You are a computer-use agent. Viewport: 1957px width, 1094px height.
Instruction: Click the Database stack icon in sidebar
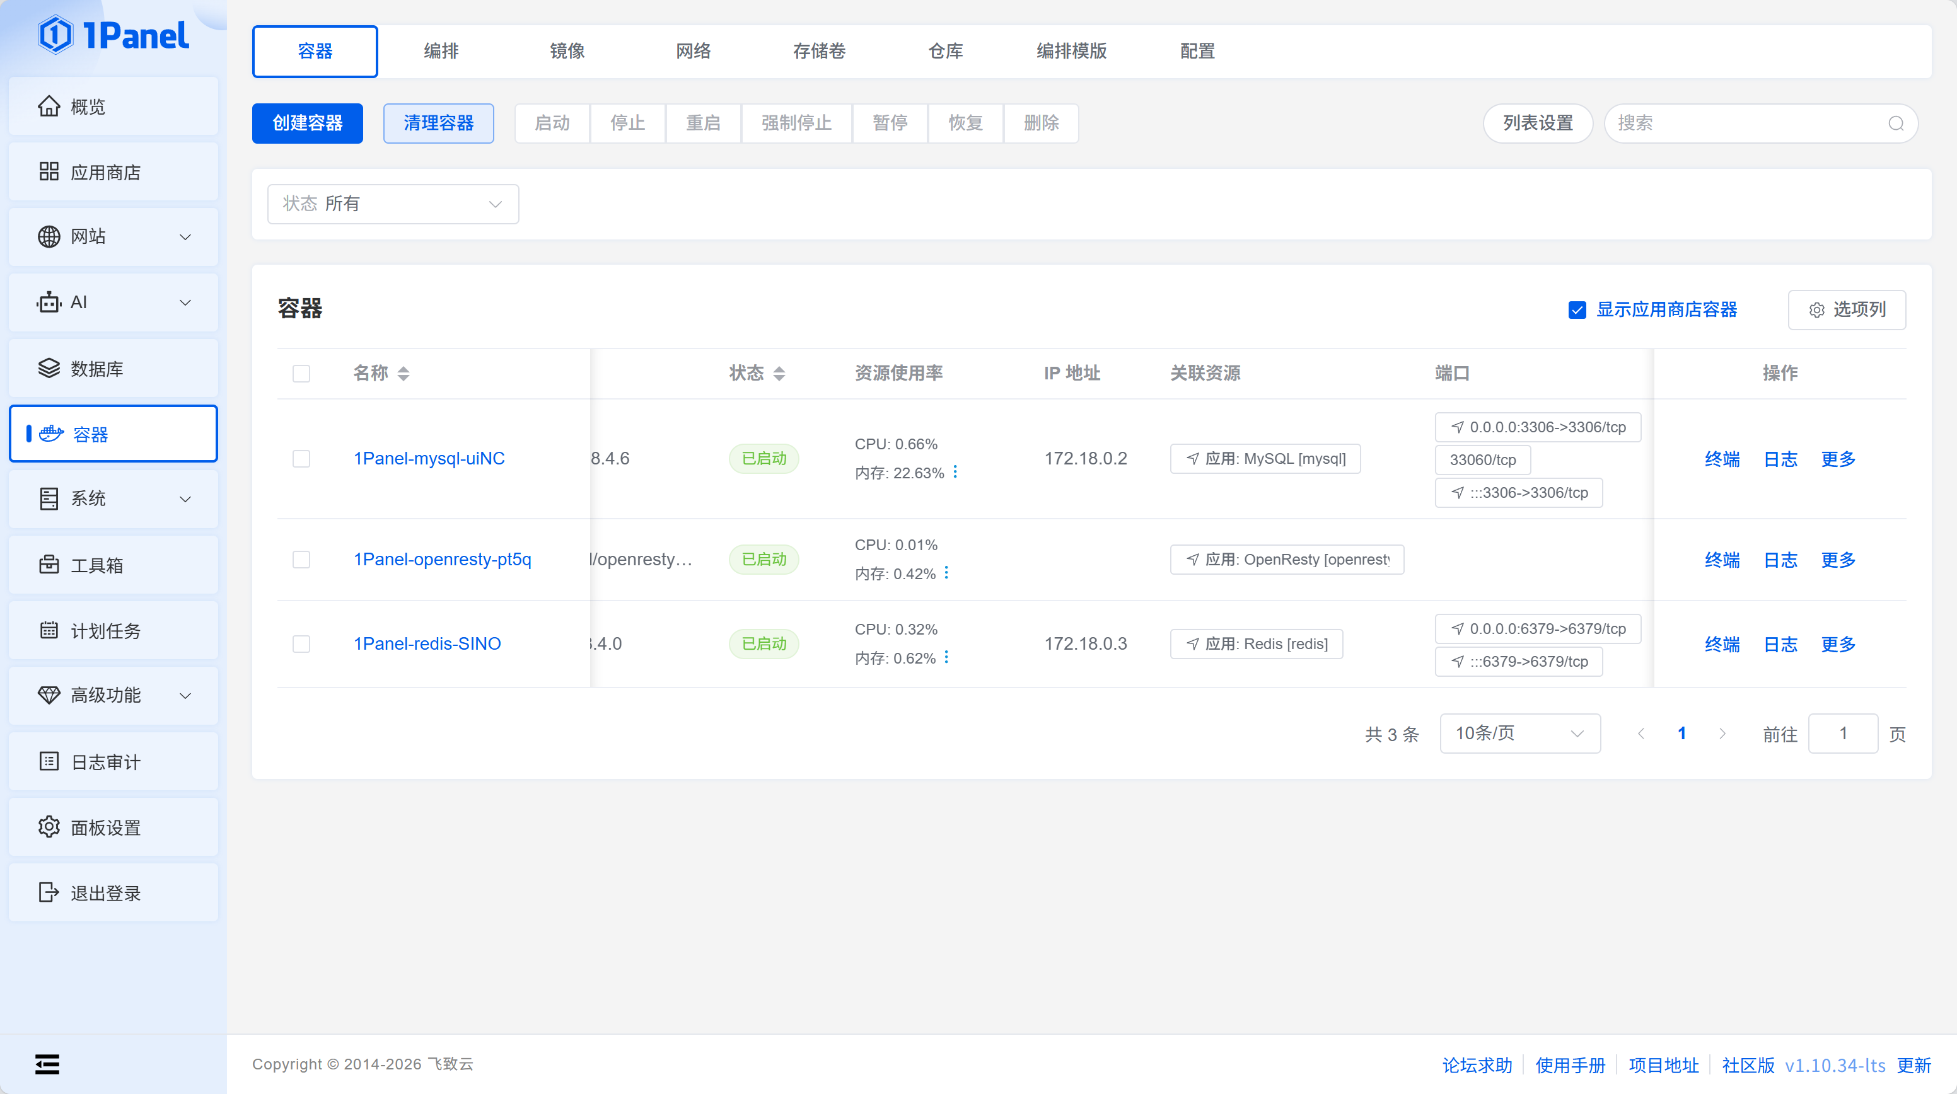[49, 368]
